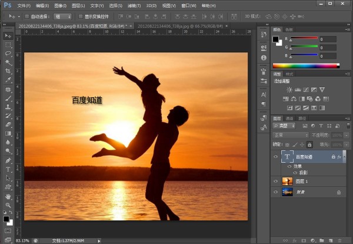Viewport: 353px width, 244px height.
Task: Open the 图层(L) menu
Action: point(78,6)
